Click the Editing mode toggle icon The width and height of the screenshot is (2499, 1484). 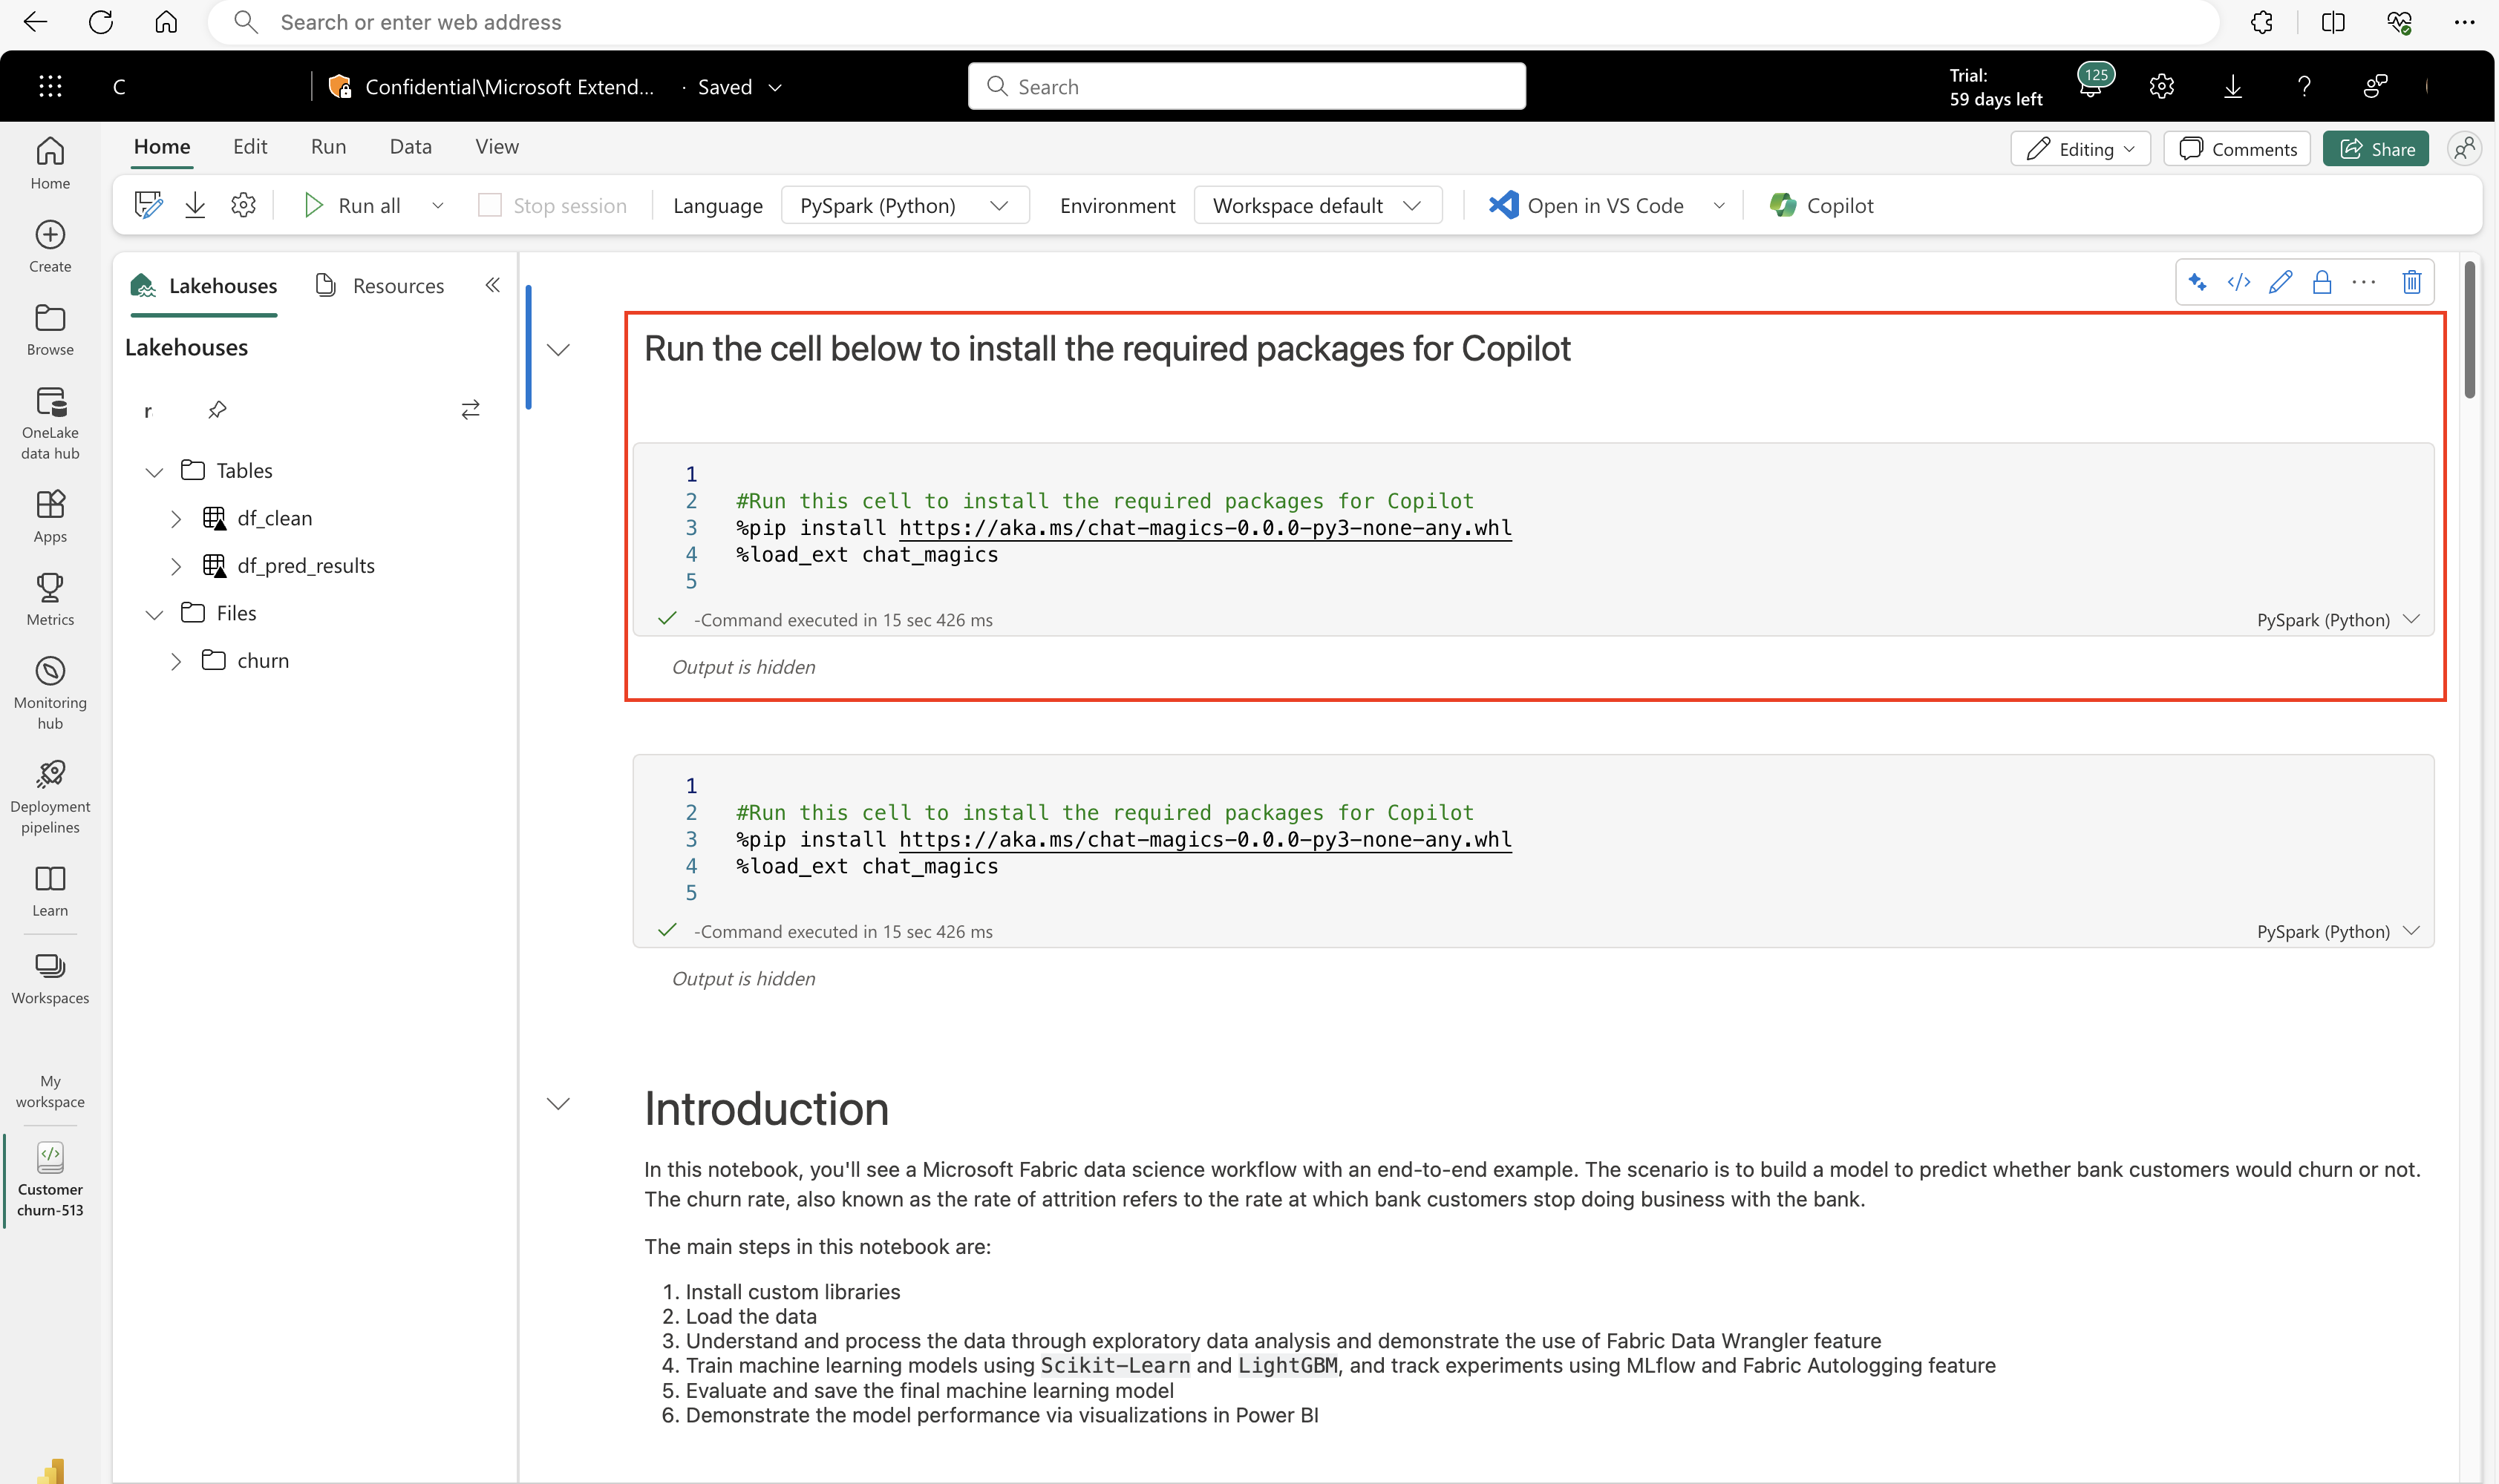pos(2077,148)
